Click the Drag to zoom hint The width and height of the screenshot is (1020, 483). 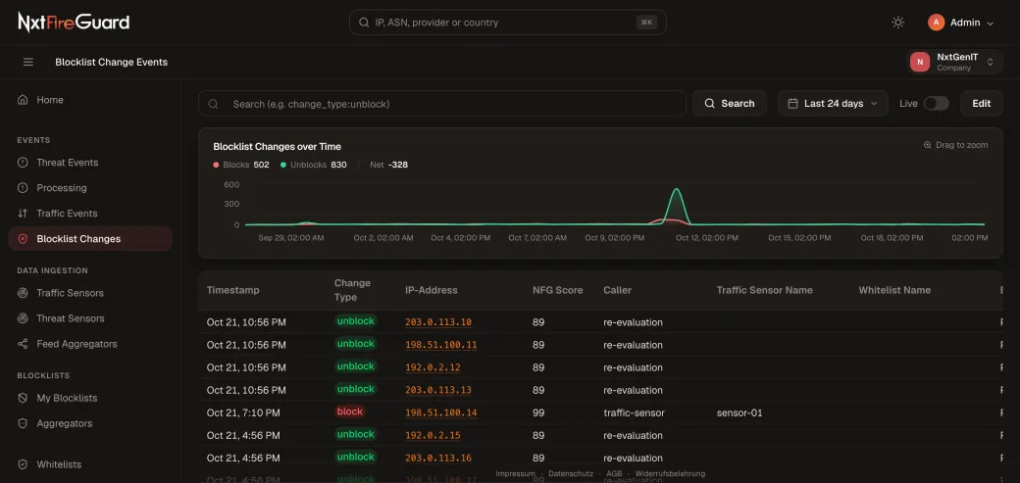coord(955,145)
